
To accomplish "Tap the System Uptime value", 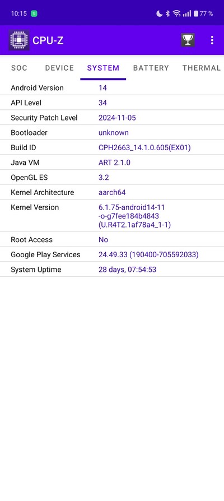I will click(127, 270).
